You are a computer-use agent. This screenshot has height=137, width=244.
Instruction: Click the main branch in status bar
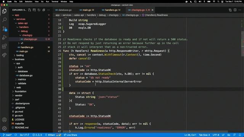pyautogui.click(x=7, y=135)
